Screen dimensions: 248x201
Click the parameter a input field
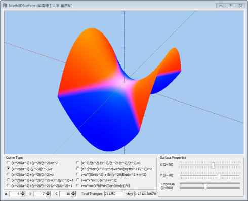[x=15, y=194]
